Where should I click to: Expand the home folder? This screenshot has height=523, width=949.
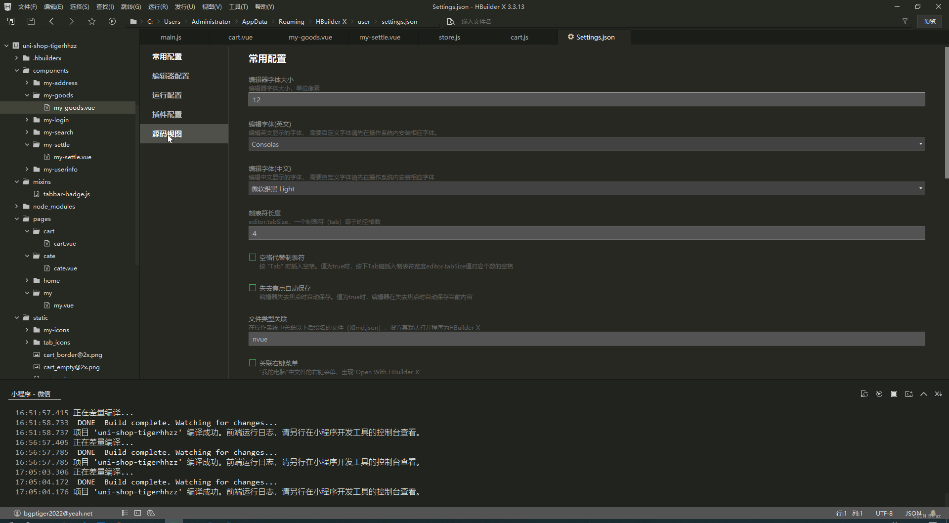(27, 280)
